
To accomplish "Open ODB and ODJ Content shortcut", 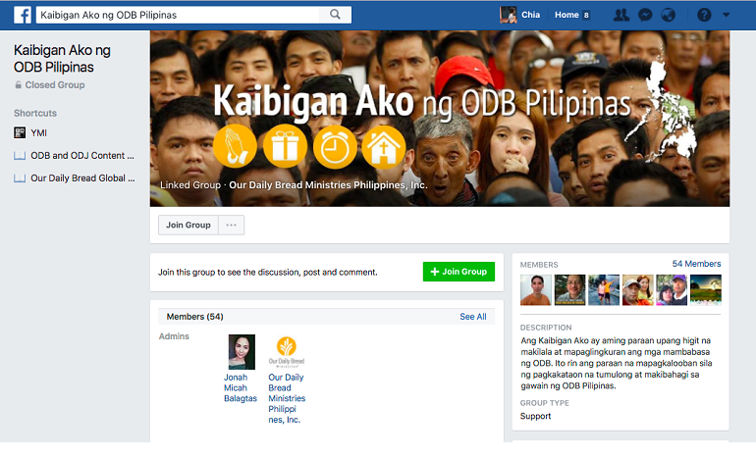I will pos(82,156).
